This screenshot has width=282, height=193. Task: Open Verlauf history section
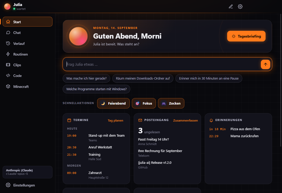click(x=27, y=43)
